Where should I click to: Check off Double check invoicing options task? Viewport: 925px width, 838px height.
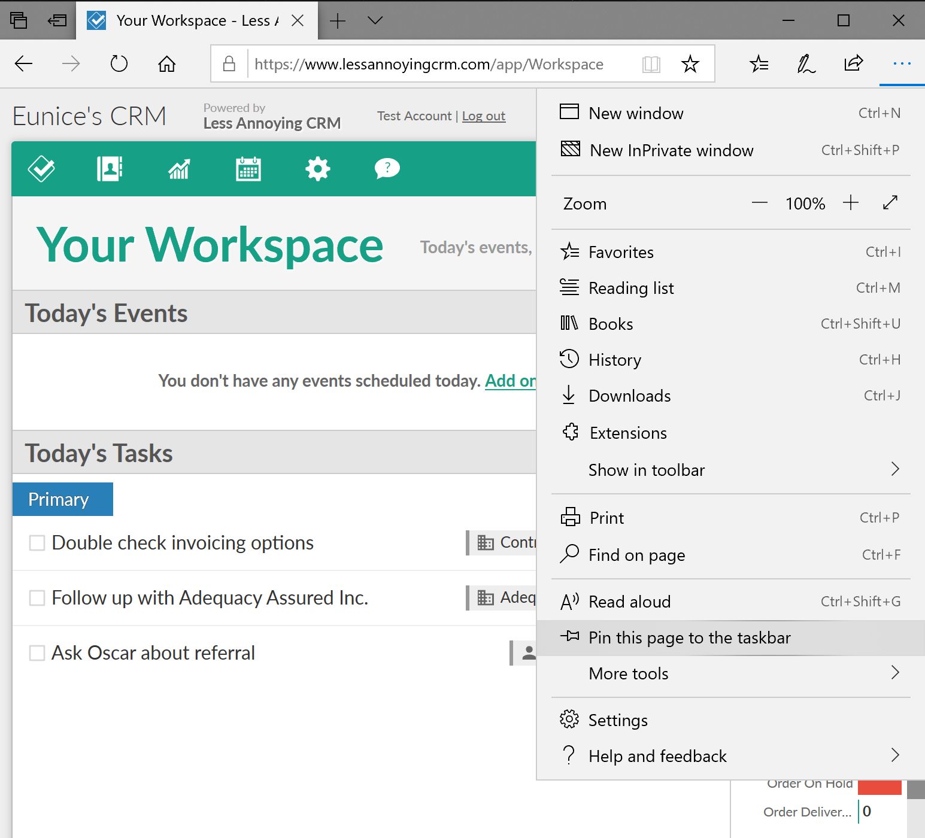[x=37, y=543]
